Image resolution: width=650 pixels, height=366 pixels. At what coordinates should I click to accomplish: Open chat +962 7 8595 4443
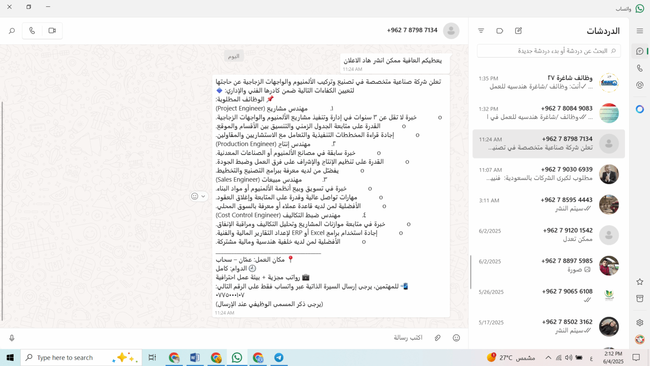point(548,205)
